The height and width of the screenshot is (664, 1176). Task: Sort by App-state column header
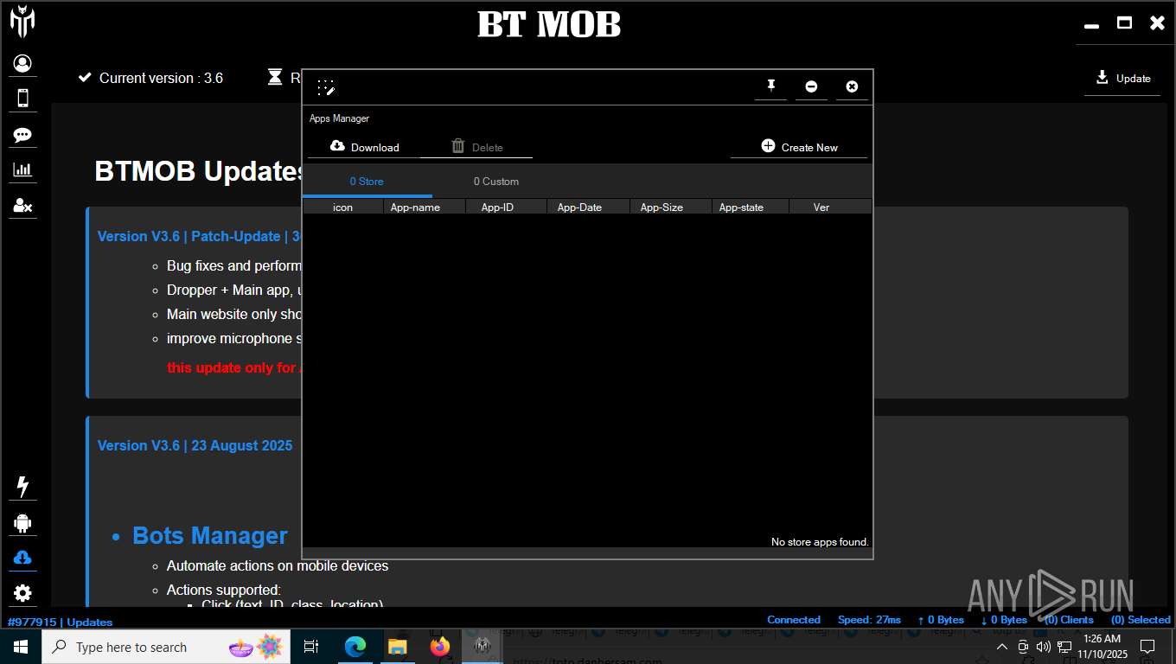[x=741, y=207]
